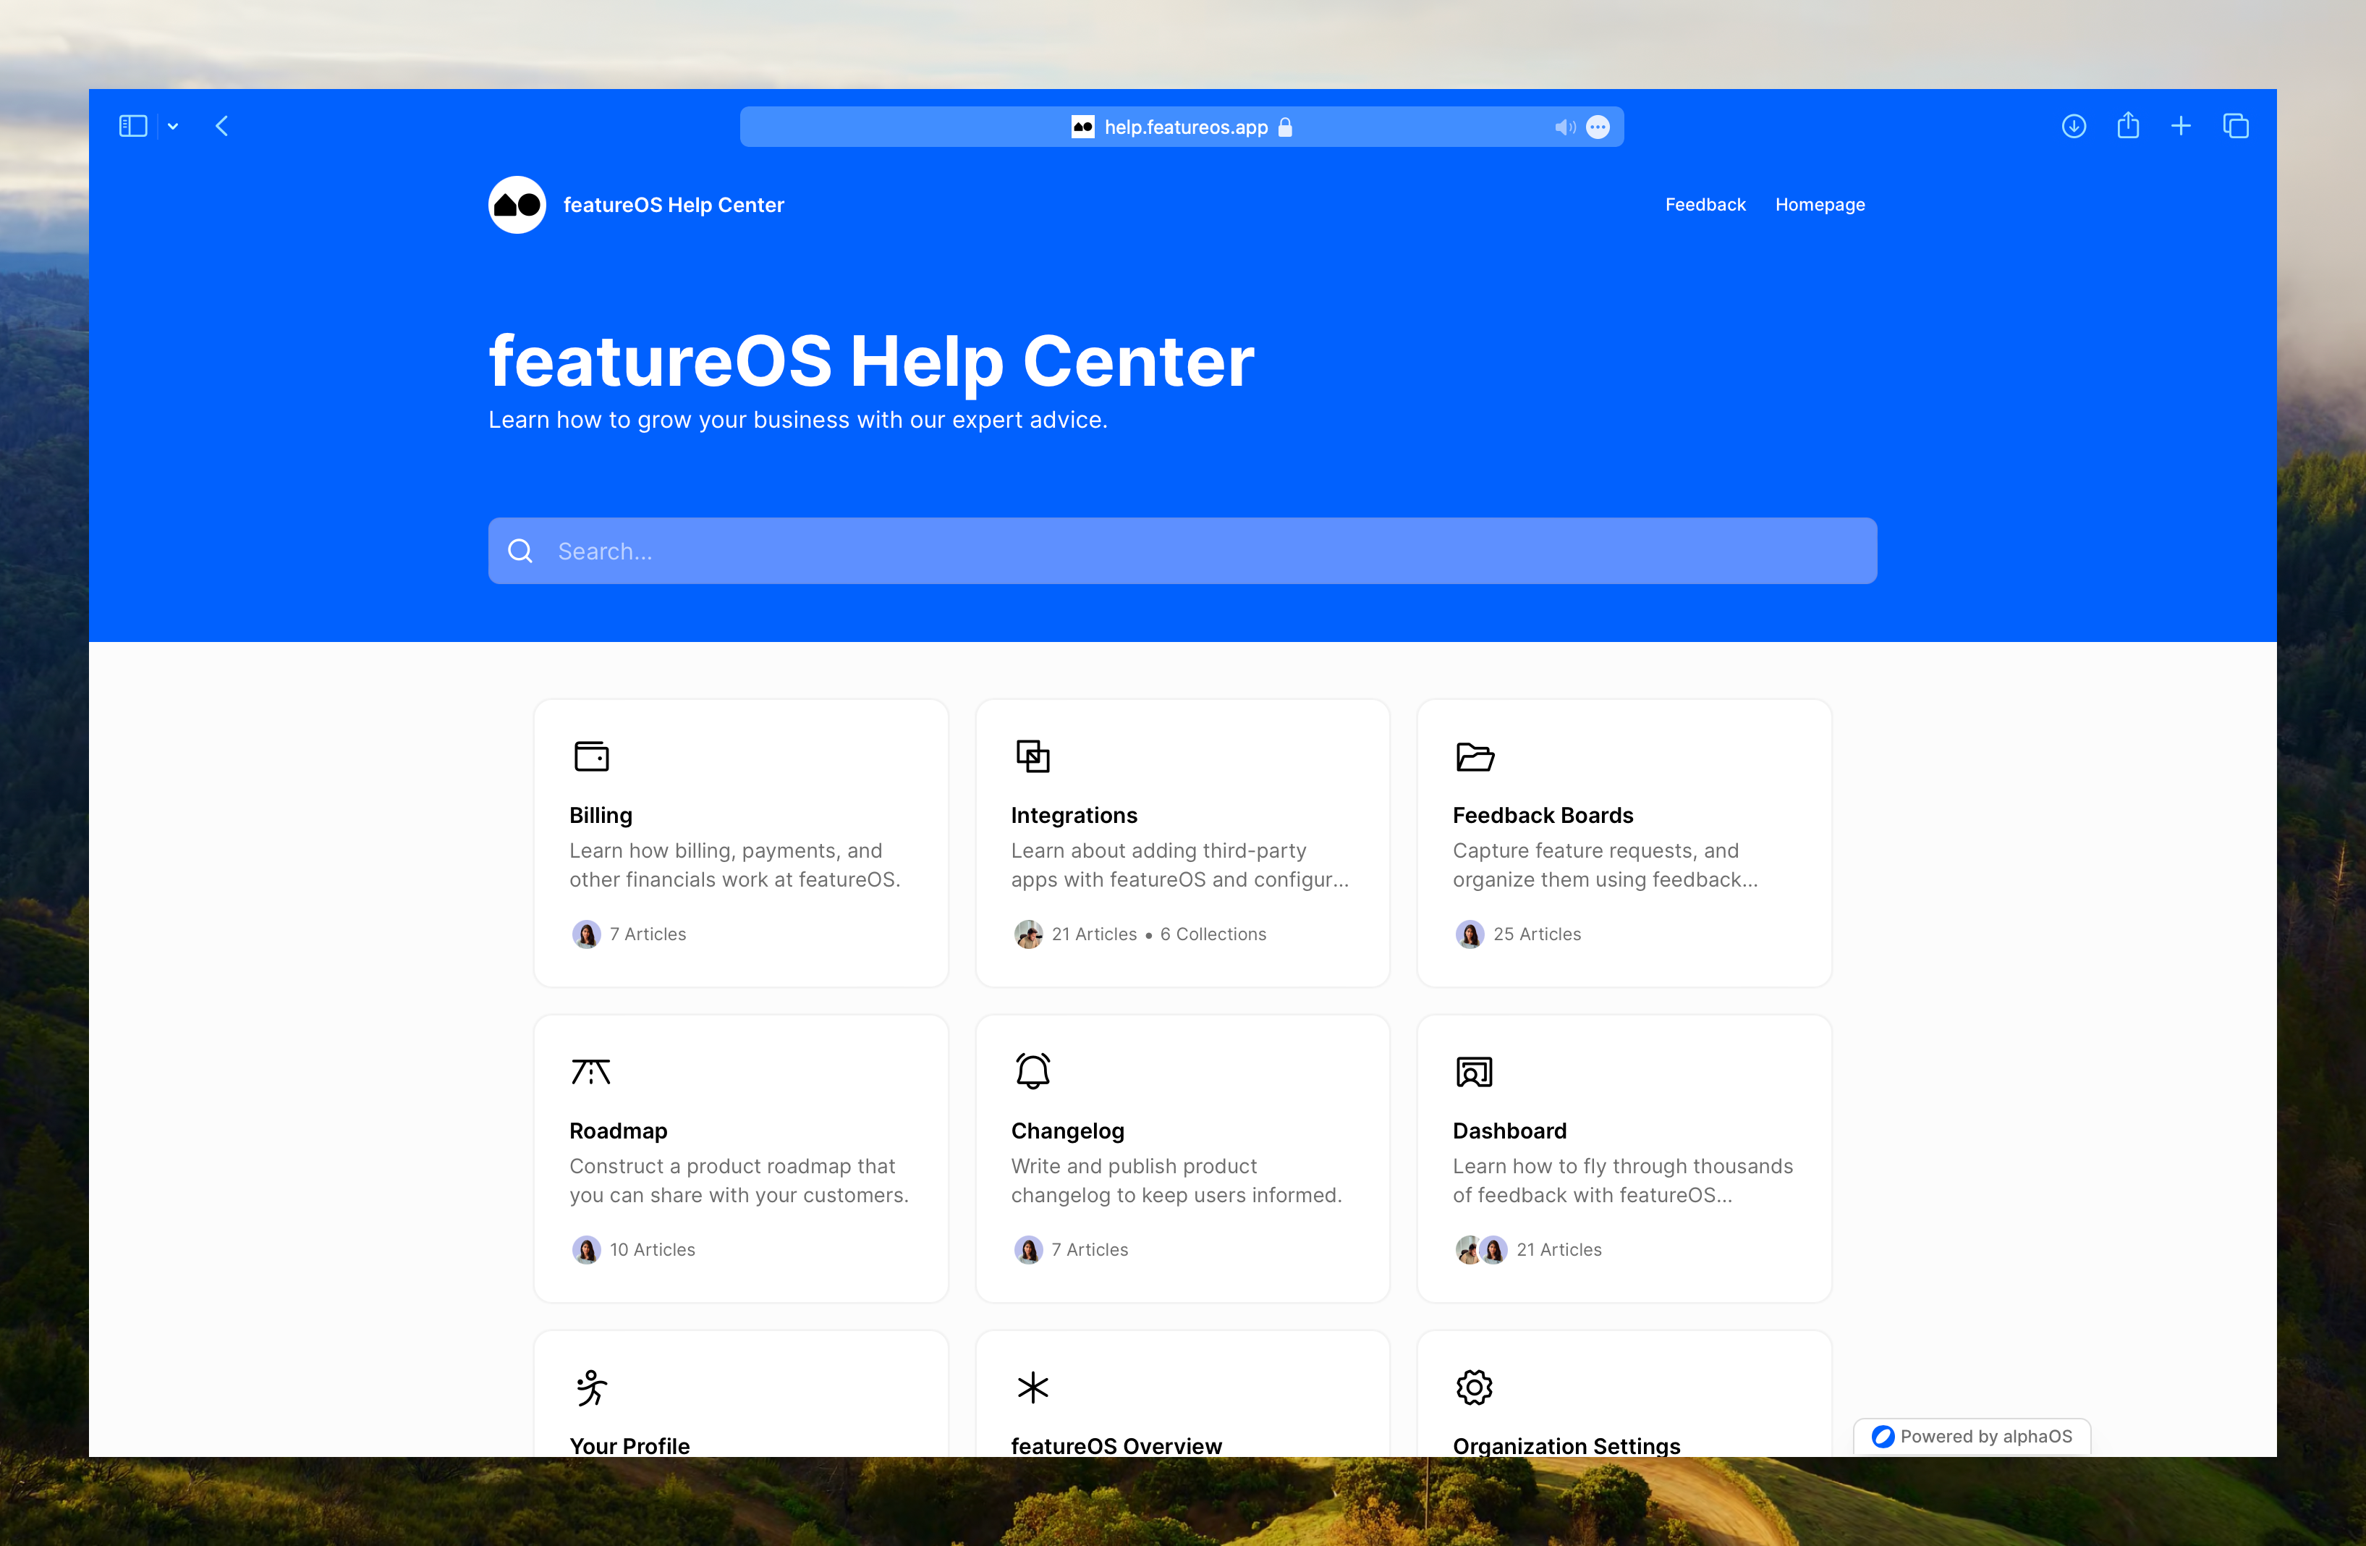Click the Organization Settings gear icon
Screen dimensions: 2366x1546
pos(1475,1387)
